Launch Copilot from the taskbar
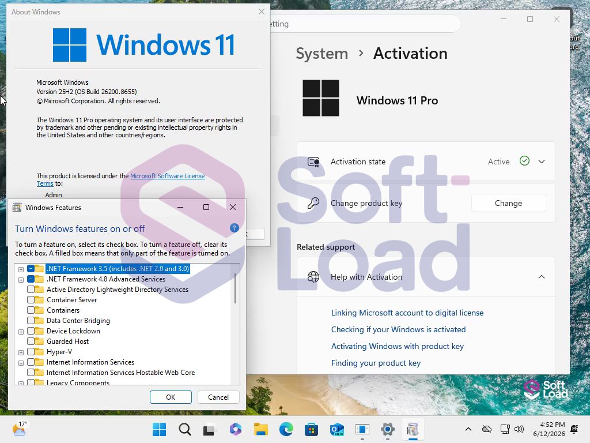 click(x=236, y=429)
